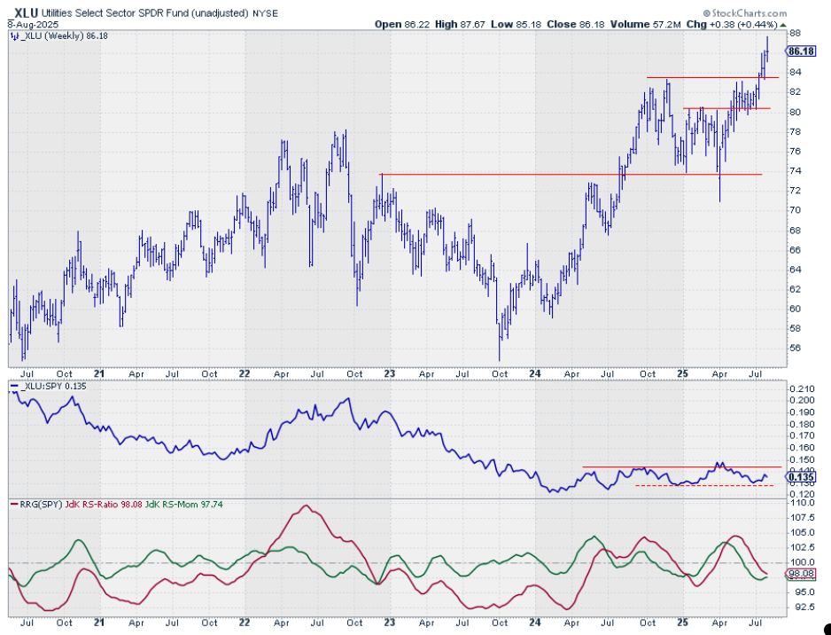
Task: Click the black dot in bottom-right corner
Action: pyautogui.click(x=826, y=629)
